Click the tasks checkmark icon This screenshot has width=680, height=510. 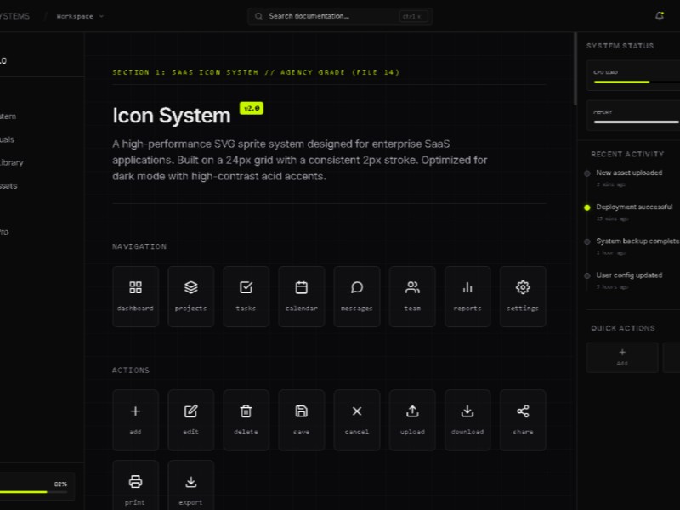coord(246,296)
